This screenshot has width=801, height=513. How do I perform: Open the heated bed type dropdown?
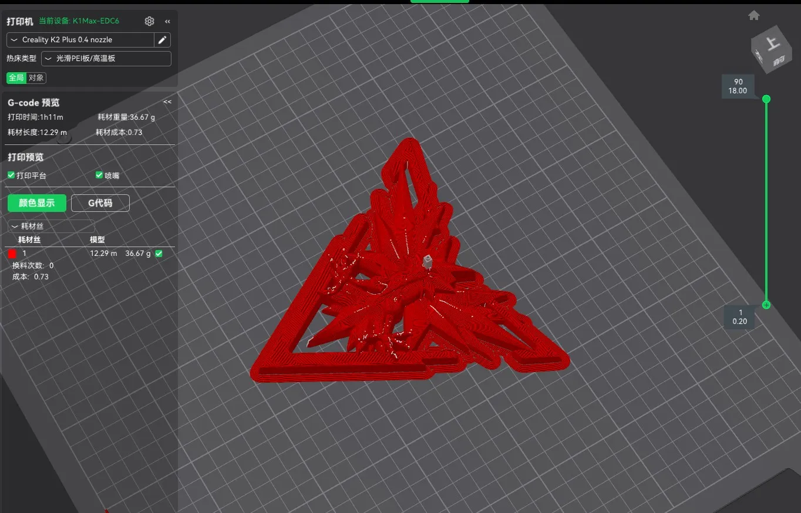click(106, 59)
